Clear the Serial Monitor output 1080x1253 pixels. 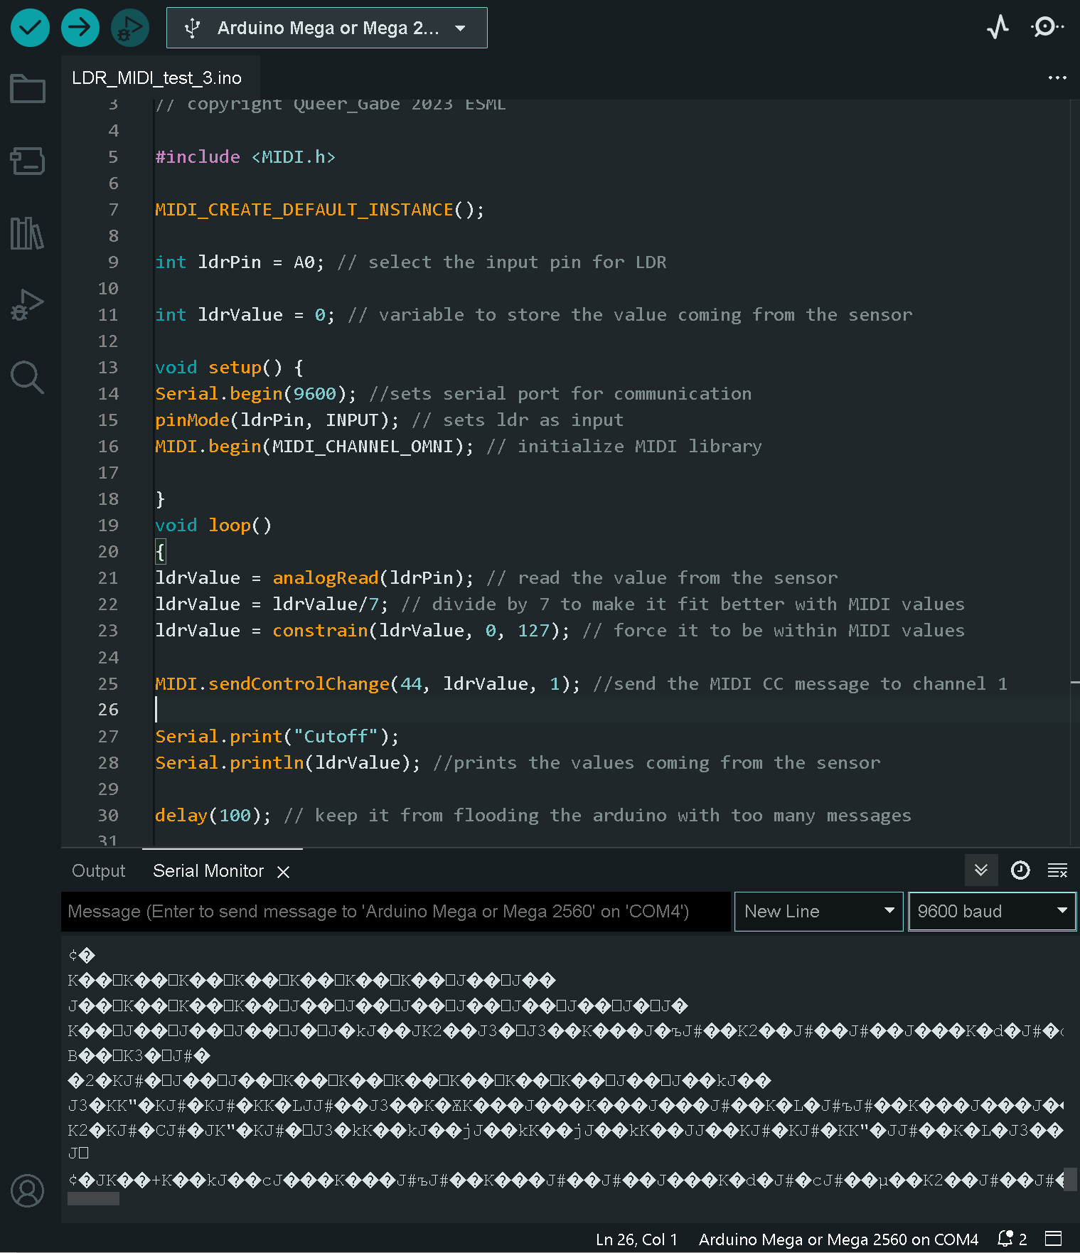(x=1057, y=870)
